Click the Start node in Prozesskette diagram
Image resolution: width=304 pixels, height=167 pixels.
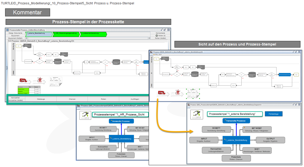19,46
